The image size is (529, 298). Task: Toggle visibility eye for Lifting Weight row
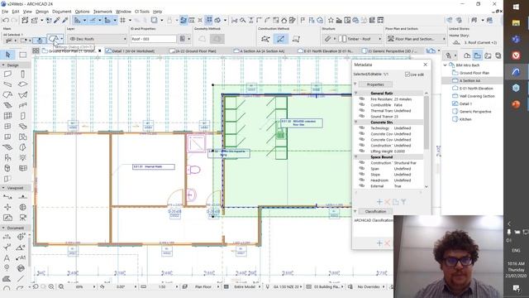(362, 151)
